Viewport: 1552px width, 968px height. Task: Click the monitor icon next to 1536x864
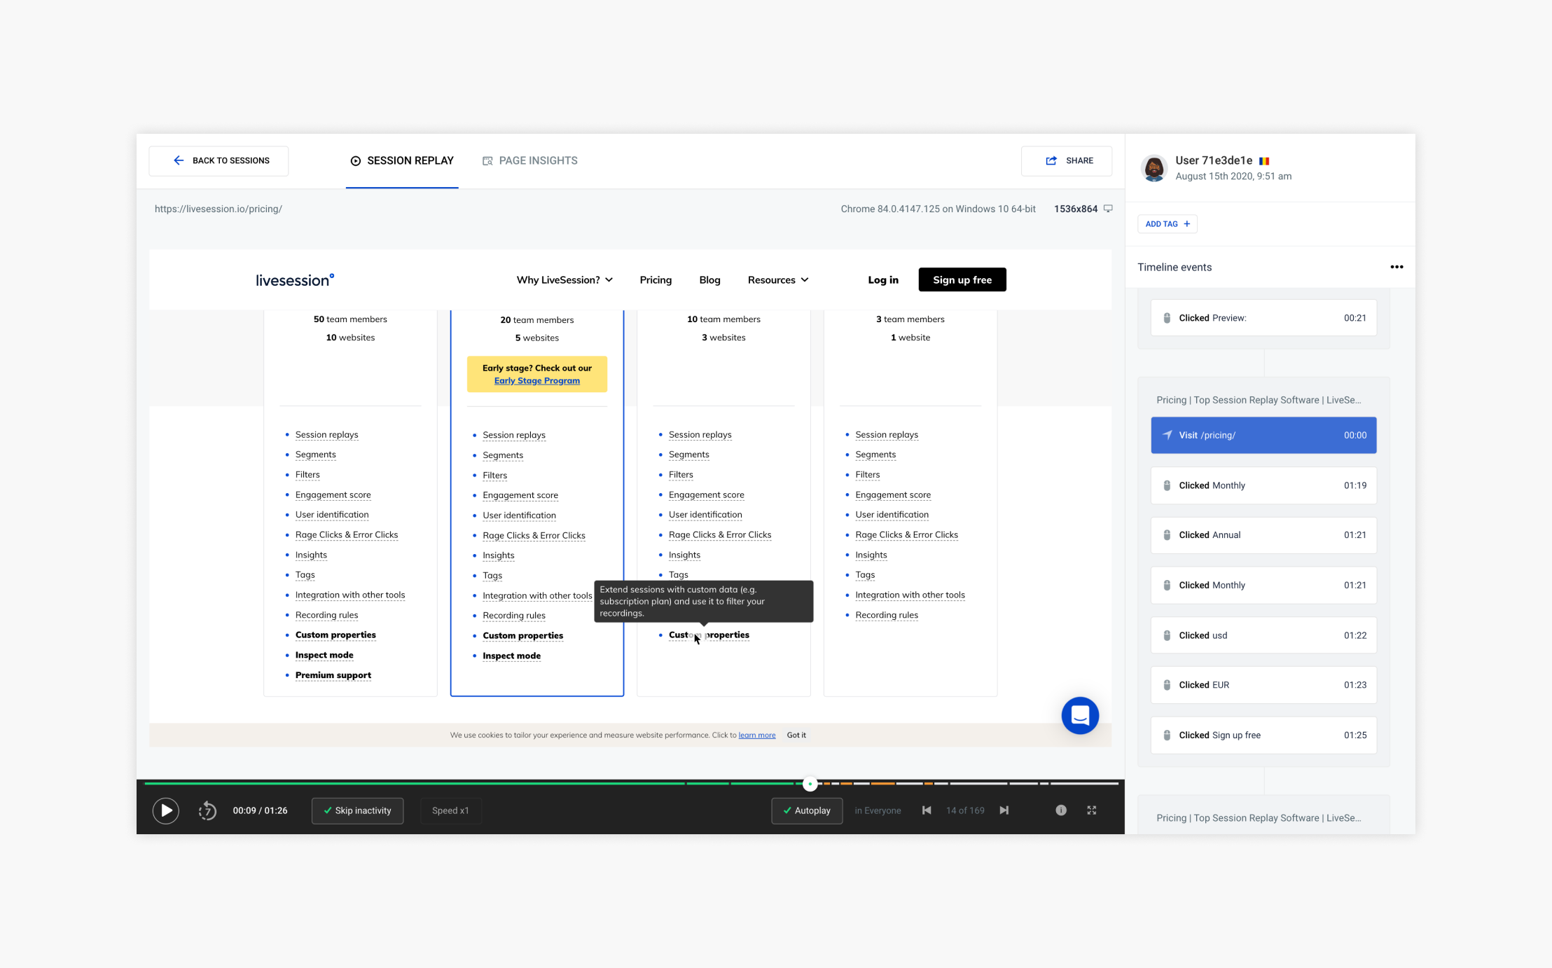[1109, 208]
